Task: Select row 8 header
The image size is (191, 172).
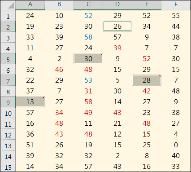Action: (8, 91)
